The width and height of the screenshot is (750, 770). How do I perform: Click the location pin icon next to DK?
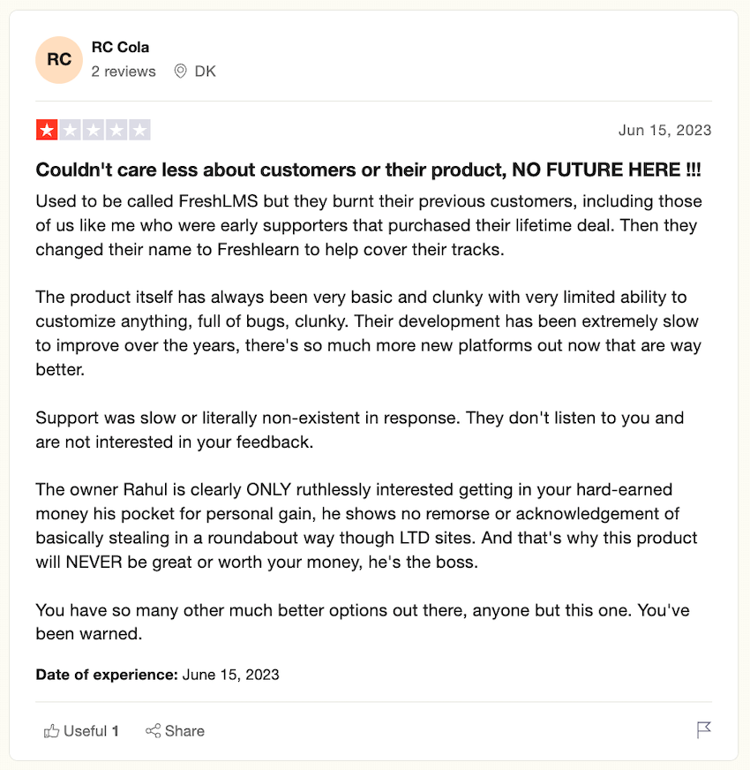pos(181,72)
